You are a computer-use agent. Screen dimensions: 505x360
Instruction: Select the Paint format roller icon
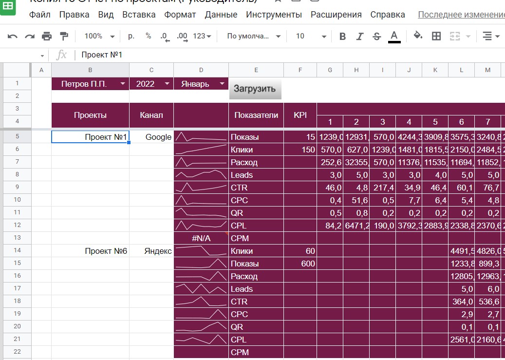click(x=64, y=36)
